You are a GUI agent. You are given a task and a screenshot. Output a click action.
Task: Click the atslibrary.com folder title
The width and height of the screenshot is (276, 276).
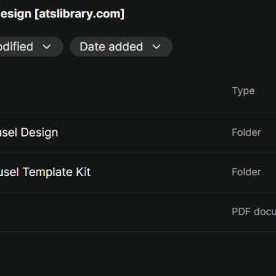click(62, 14)
